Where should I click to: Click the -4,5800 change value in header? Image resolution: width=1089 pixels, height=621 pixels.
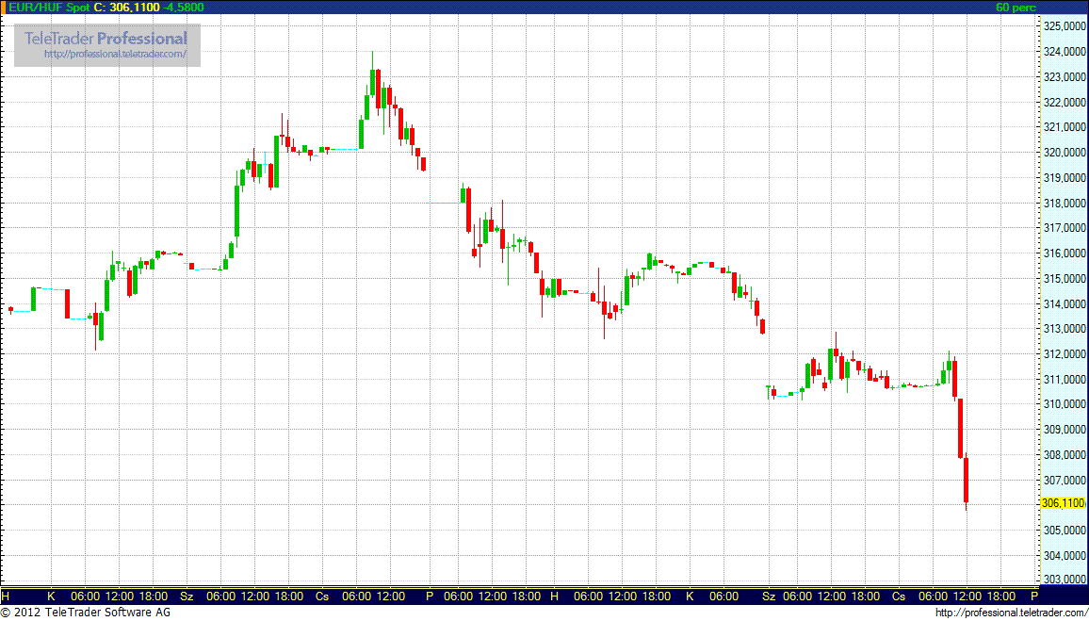coord(185,8)
